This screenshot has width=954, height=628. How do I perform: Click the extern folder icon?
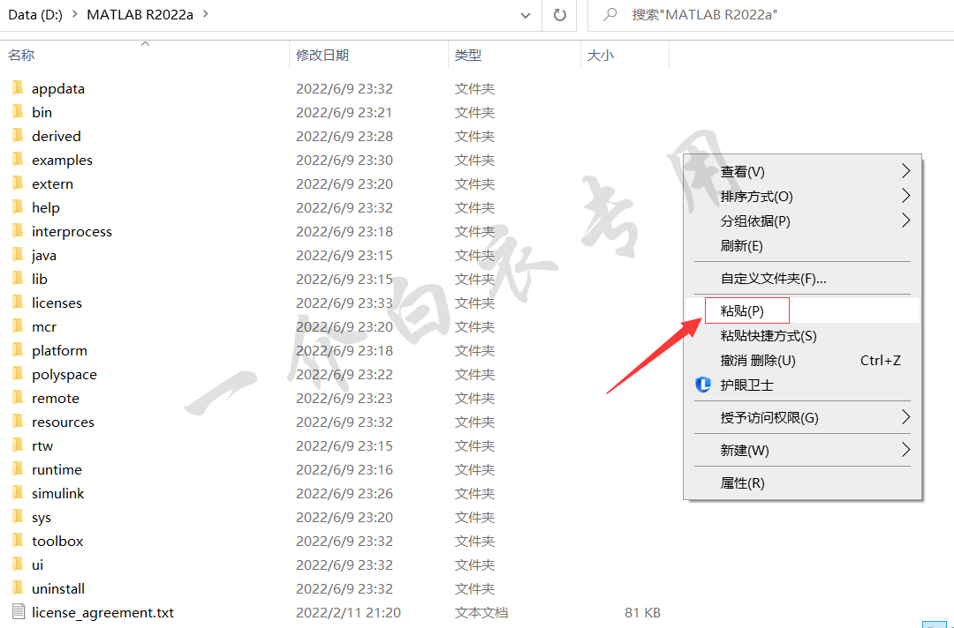tap(18, 183)
